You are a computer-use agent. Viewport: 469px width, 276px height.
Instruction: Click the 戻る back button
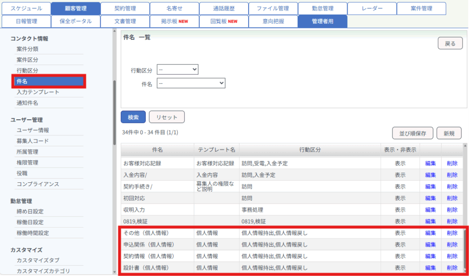[x=450, y=43]
